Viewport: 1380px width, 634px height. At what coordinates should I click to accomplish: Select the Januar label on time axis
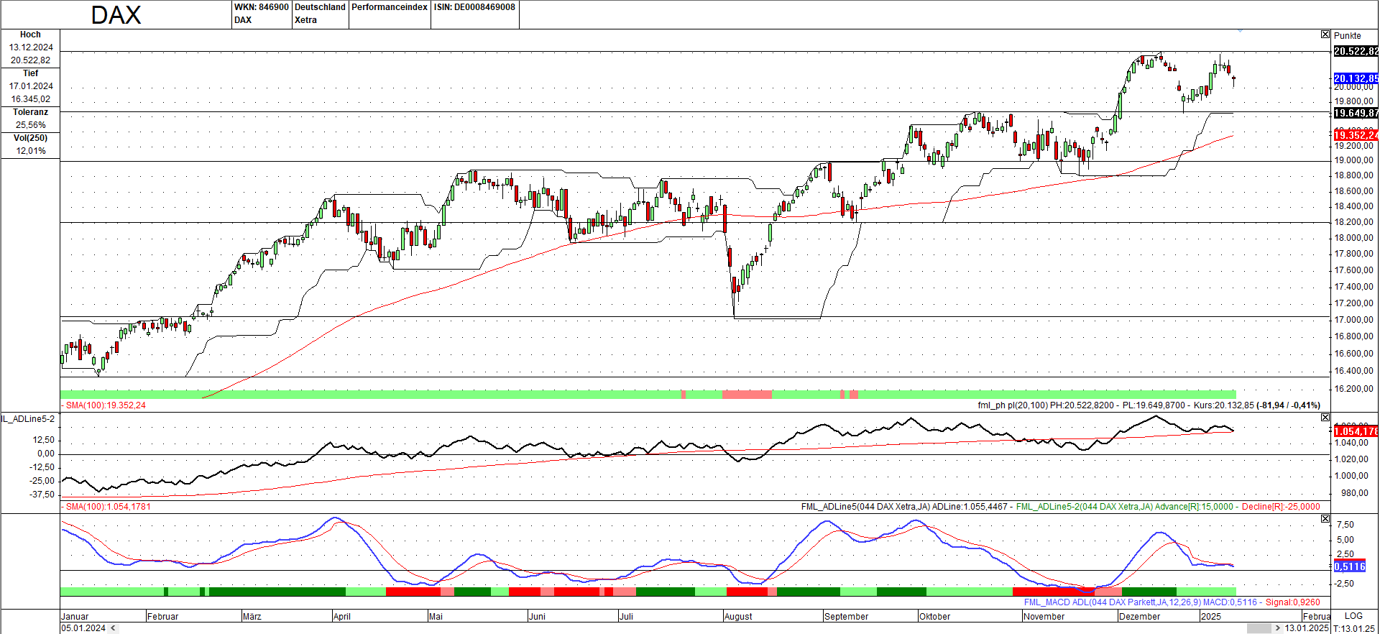tap(75, 617)
